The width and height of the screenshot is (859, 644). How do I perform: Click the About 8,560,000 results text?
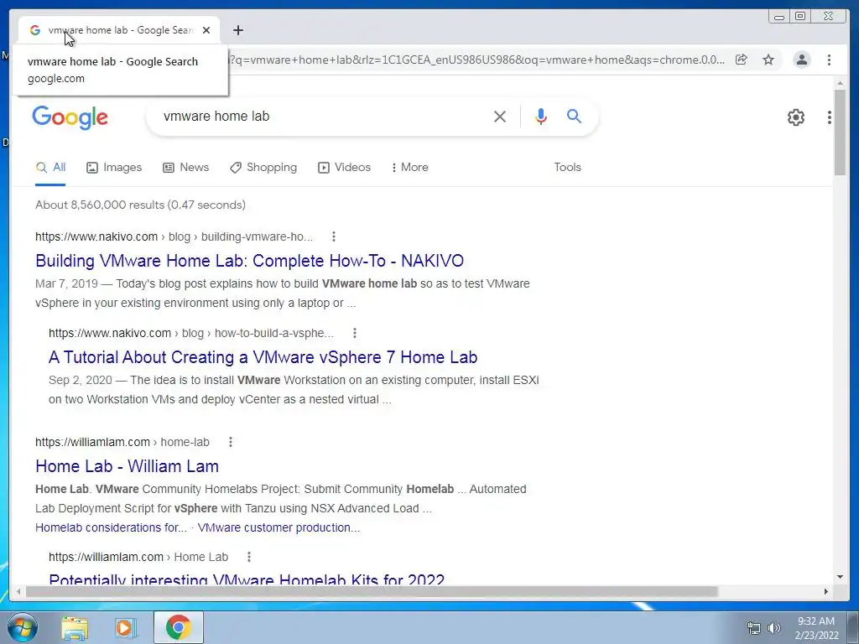point(140,205)
